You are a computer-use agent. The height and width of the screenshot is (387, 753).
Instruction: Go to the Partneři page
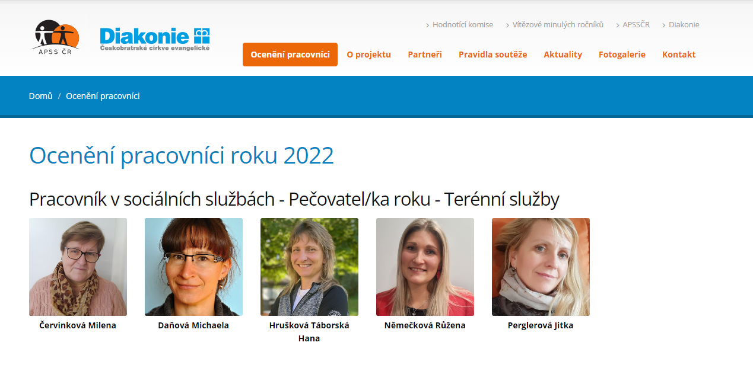[425, 55]
